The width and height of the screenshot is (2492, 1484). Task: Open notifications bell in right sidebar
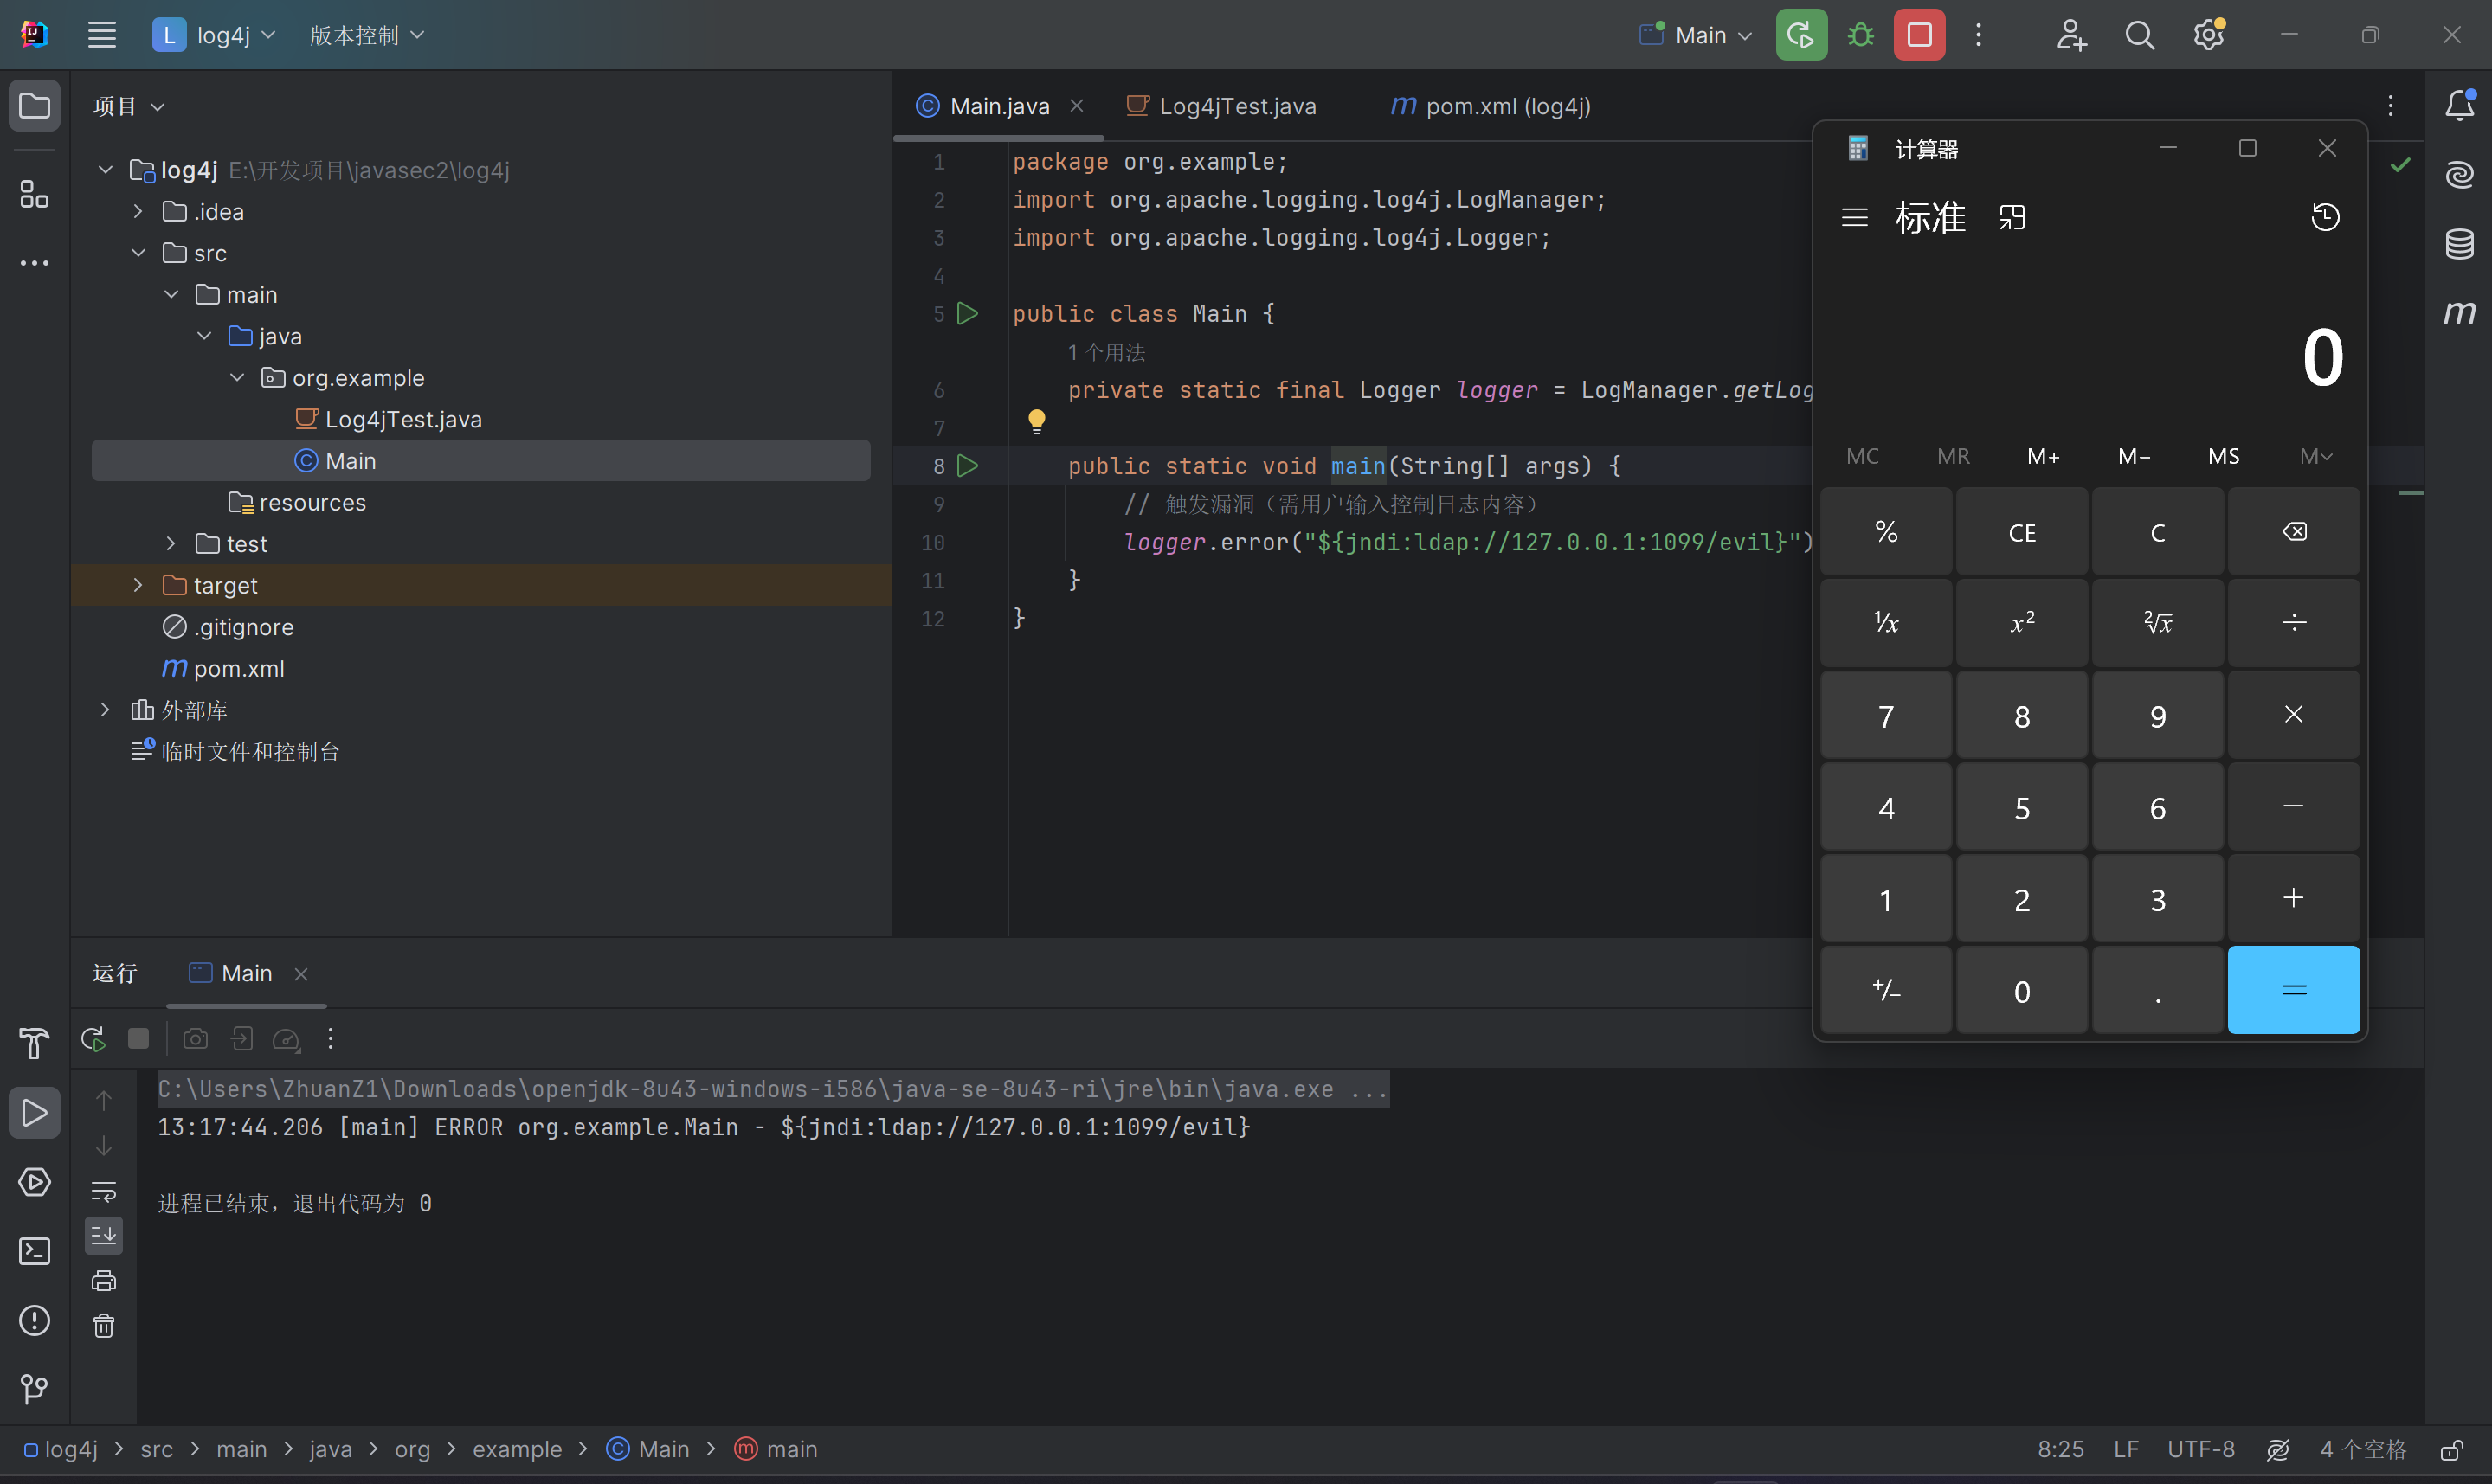[x=2460, y=105]
